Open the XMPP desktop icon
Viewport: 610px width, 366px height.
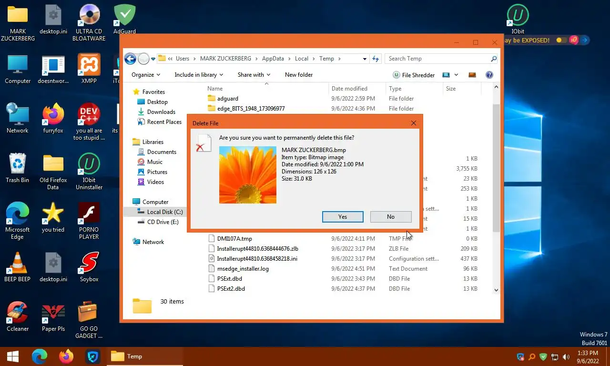click(x=89, y=69)
